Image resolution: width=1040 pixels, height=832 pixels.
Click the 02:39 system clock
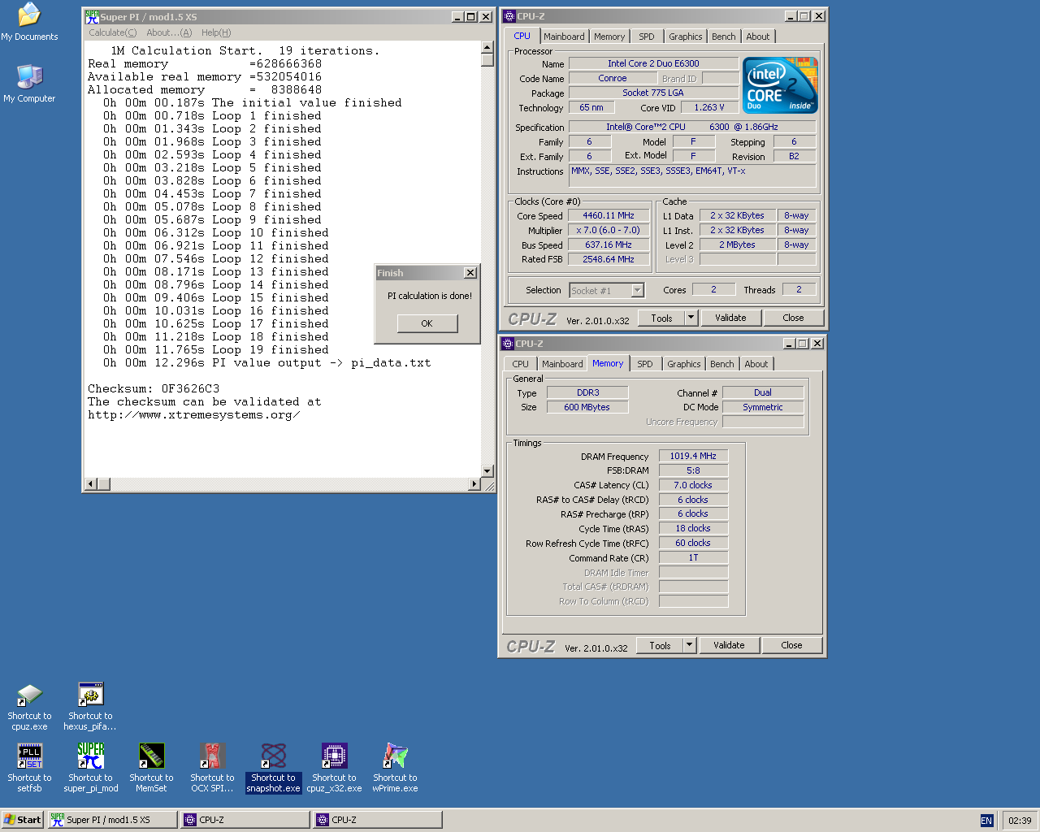[x=1020, y=821]
